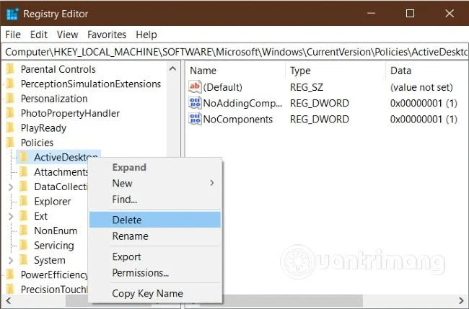Image resolution: width=469 pixels, height=309 pixels.
Task: Choose Find... from the context menu
Action: click(155, 199)
